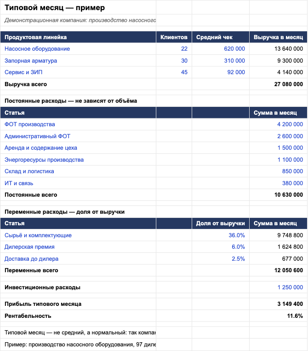Select the subtitle 'Демонстрационная компания' cell
The width and height of the screenshot is (308, 351).
tap(78, 20)
